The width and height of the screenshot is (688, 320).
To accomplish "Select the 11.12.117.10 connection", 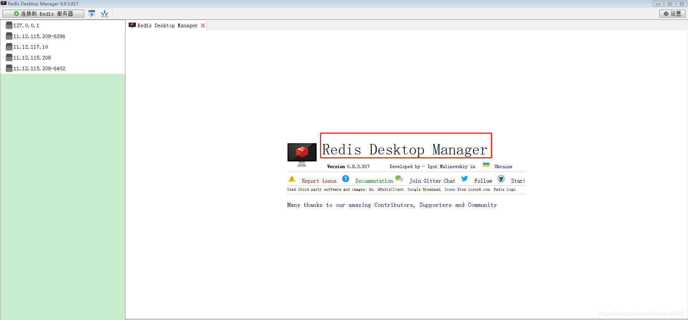I will pos(63,47).
